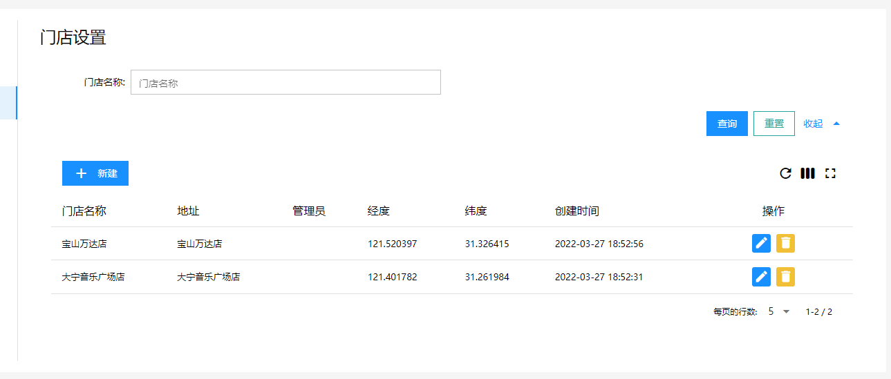Edit the 宝山万达店 store row
Viewport: 891px width, 379px height.
(761, 243)
